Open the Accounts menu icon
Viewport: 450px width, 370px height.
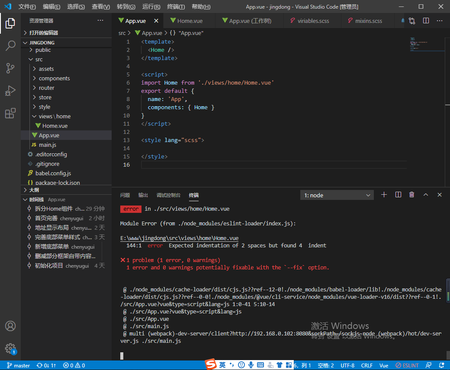[10, 326]
